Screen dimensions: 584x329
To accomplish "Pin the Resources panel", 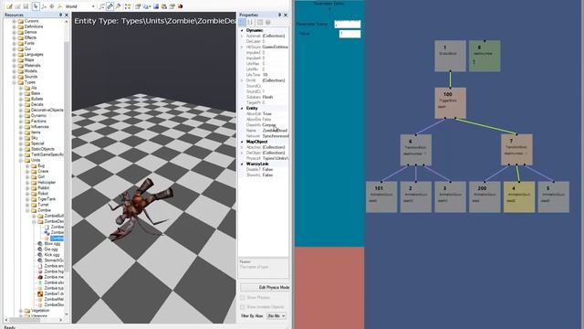I will [x=61, y=15].
